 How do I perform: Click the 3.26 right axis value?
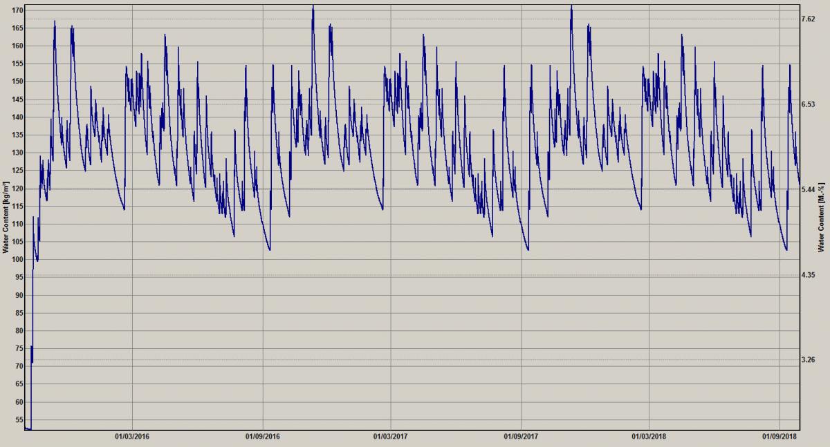pos(808,360)
